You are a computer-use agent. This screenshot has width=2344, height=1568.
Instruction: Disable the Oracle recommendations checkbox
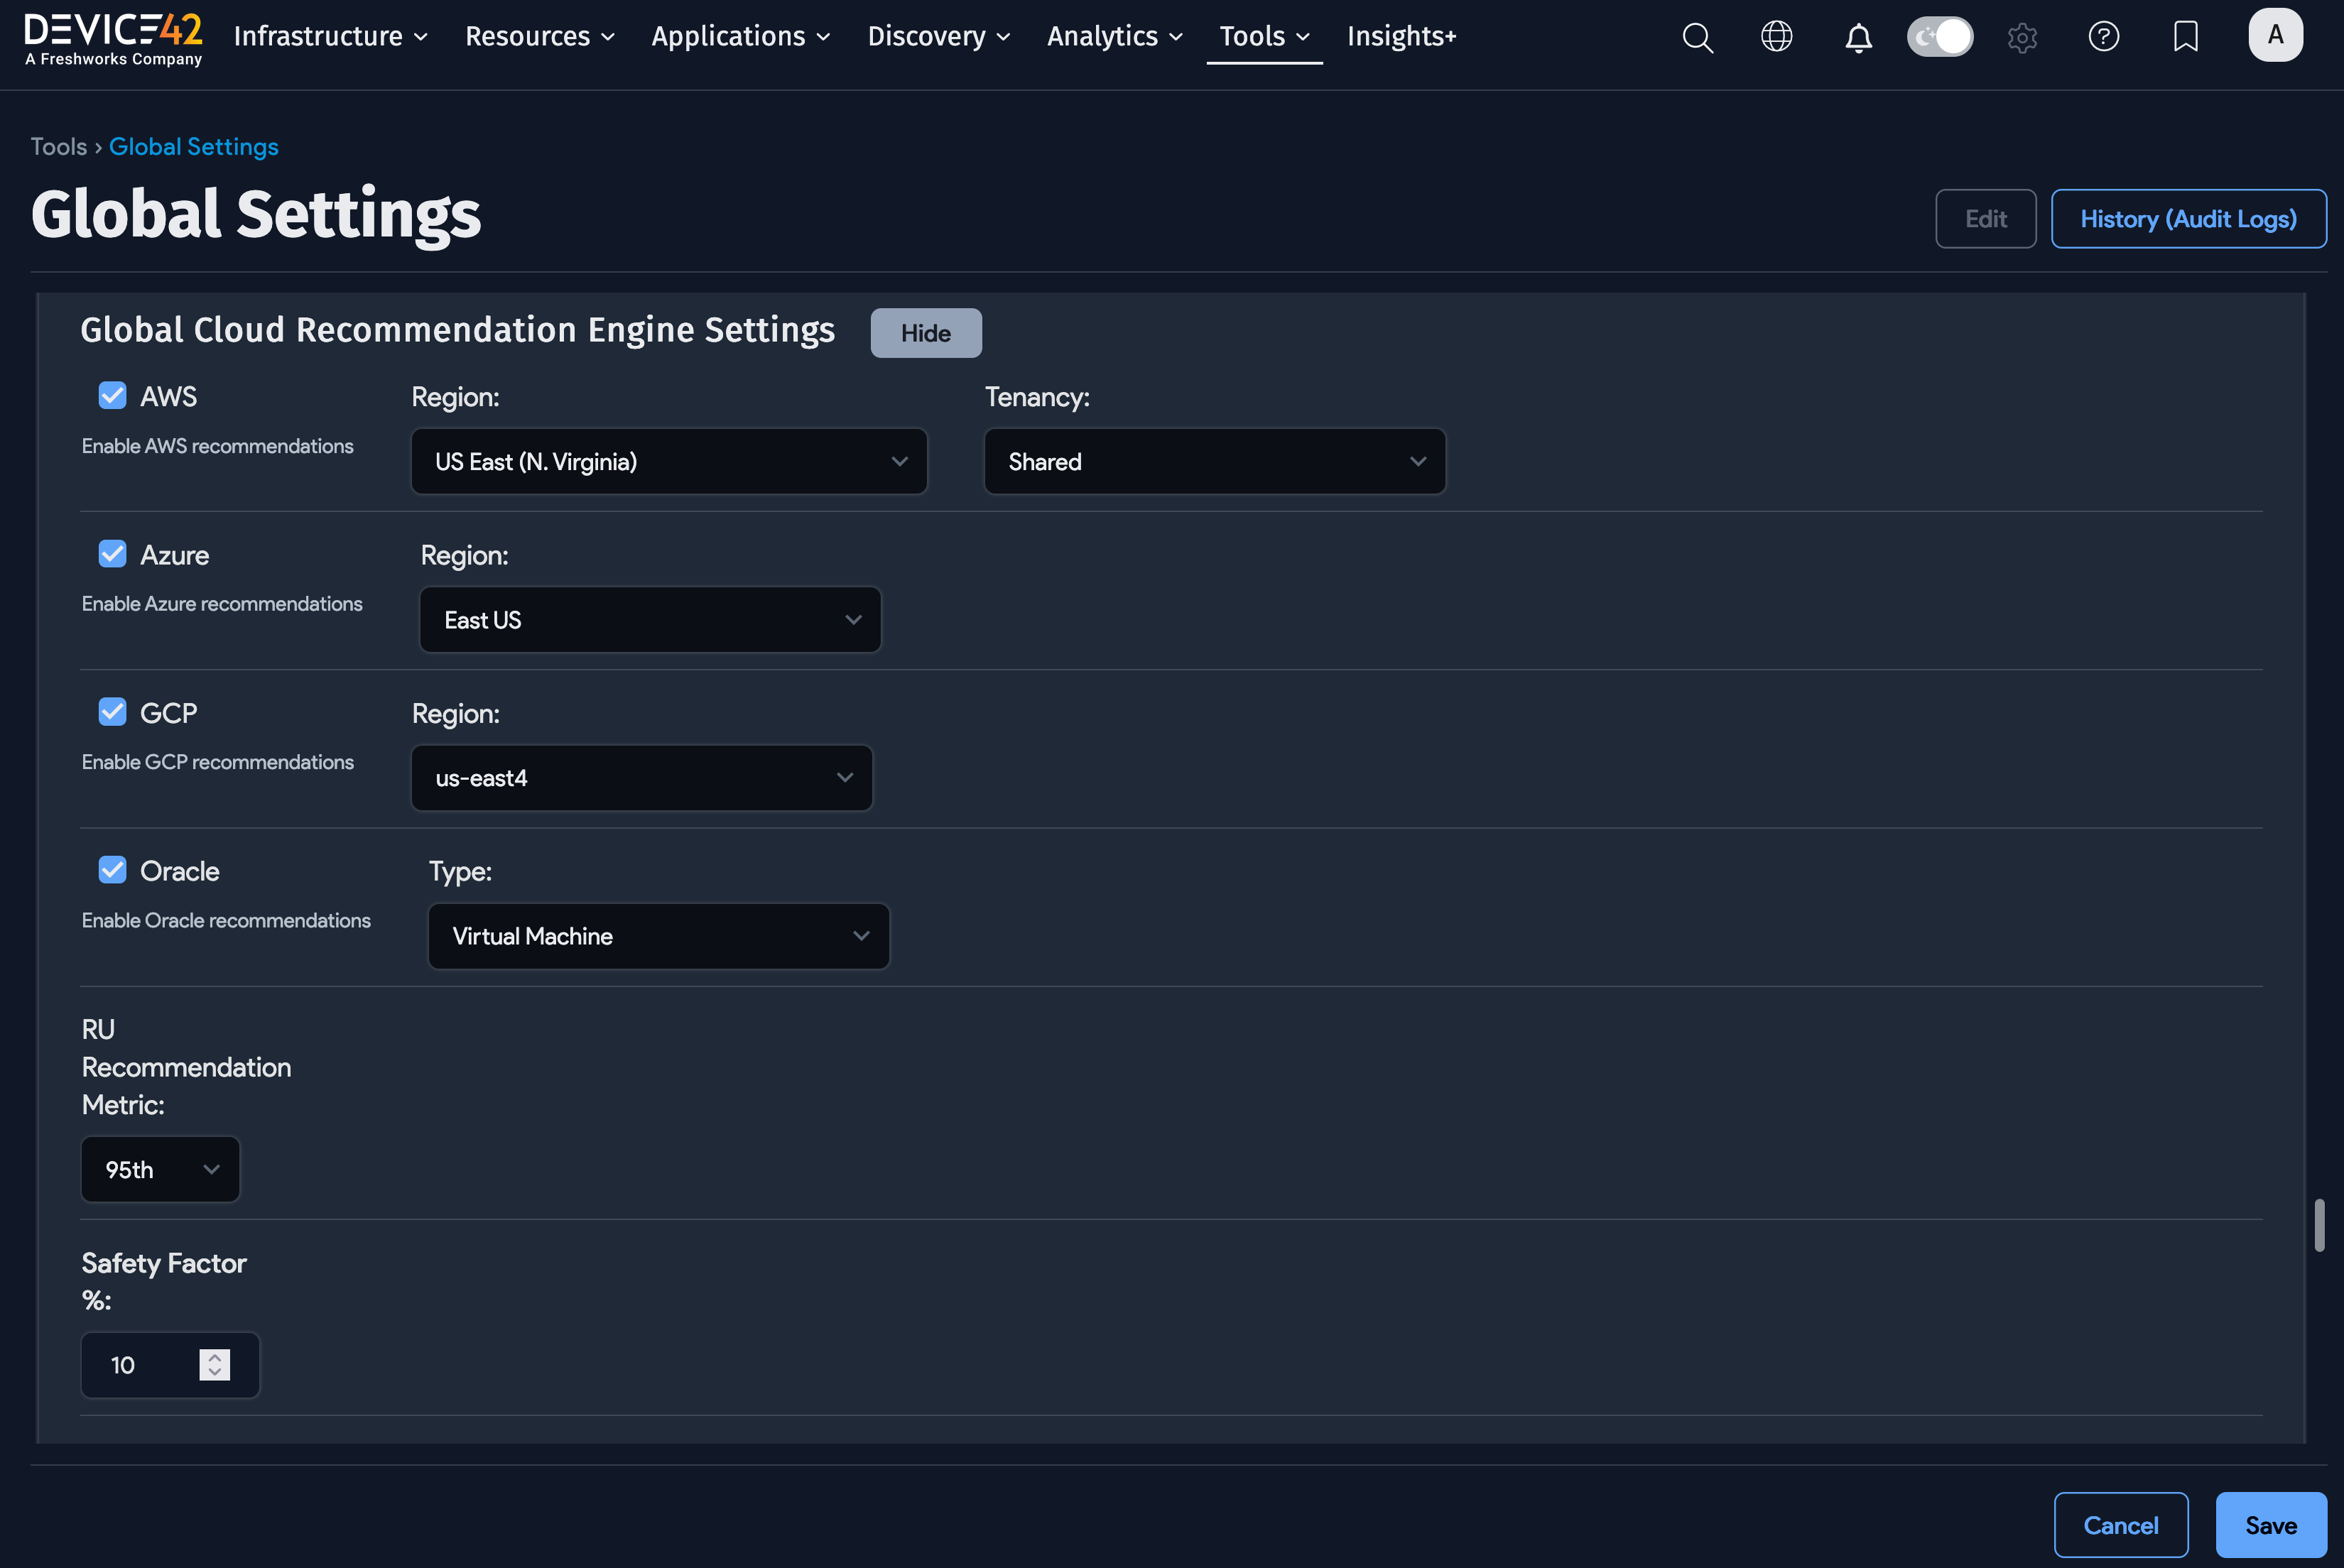pyautogui.click(x=112, y=870)
